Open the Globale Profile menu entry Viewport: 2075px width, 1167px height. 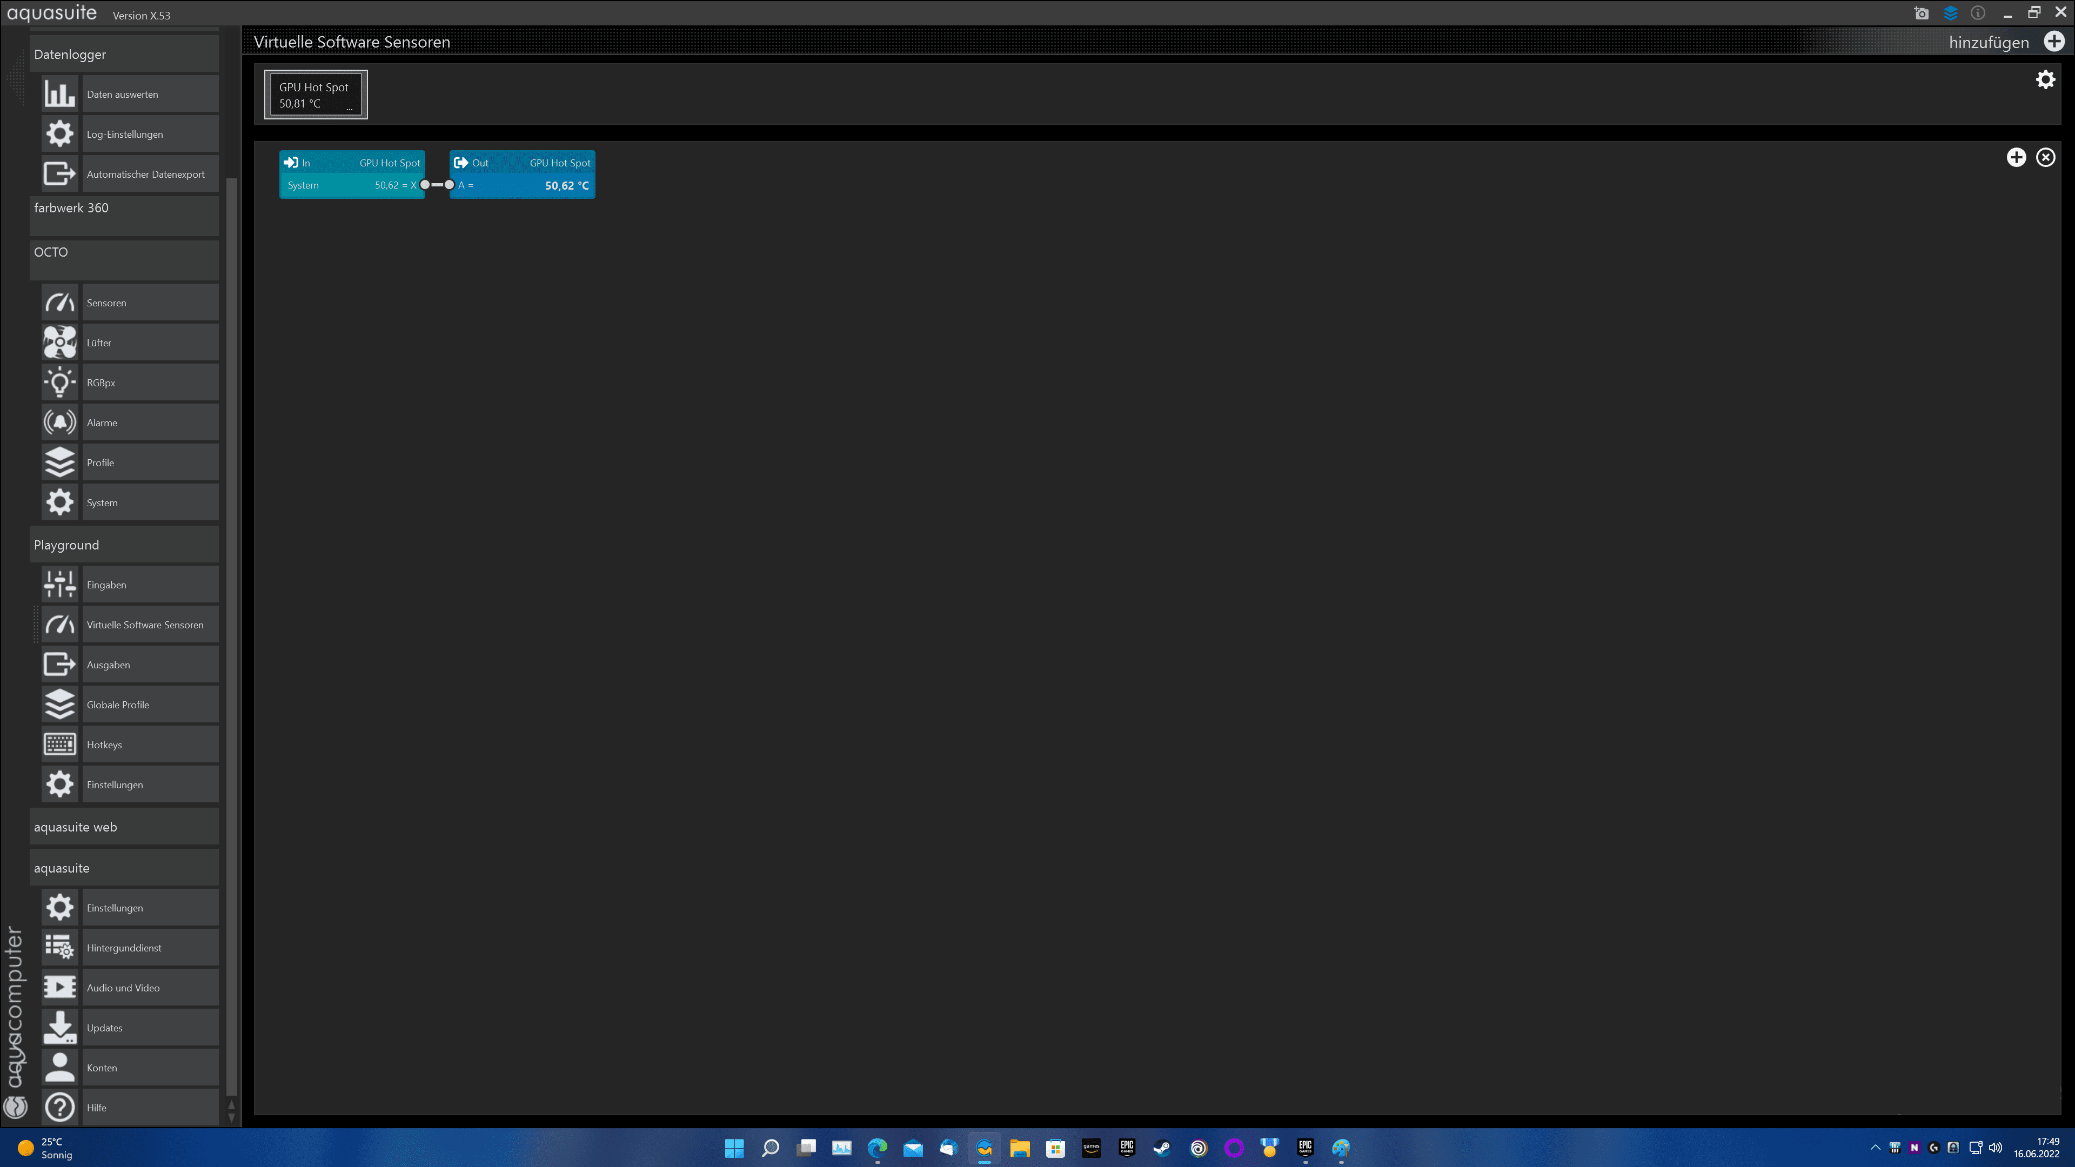pyautogui.click(x=118, y=705)
